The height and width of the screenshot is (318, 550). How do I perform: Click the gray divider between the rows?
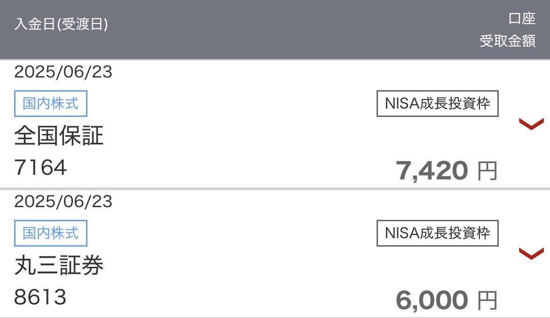[275, 189]
